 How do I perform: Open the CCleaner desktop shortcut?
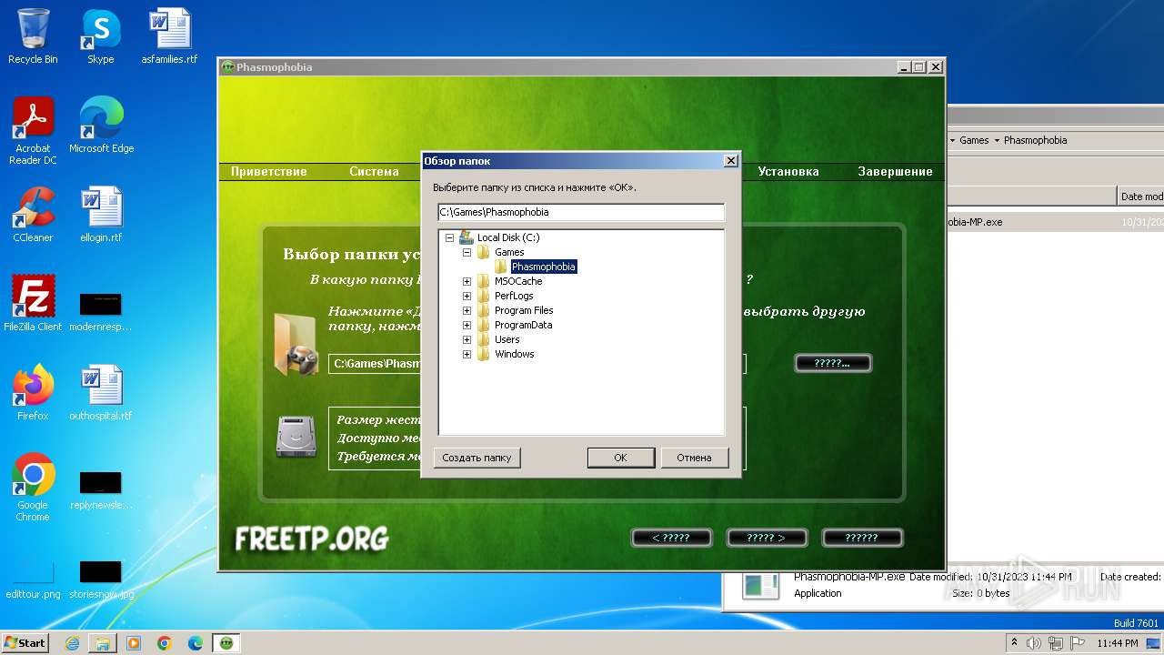pyautogui.click(x=33, y=215)
